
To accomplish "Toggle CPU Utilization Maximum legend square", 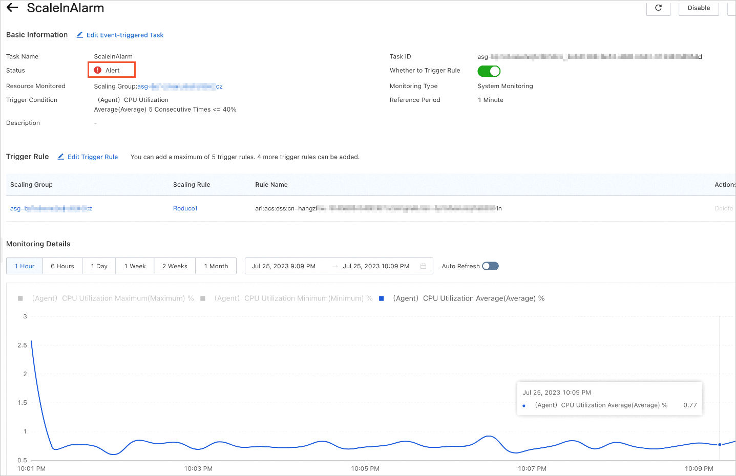I will [x=20, y=298].
